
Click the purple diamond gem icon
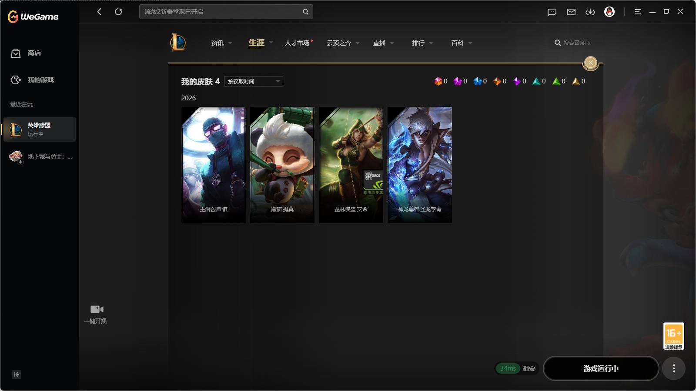tap(517, 81)
